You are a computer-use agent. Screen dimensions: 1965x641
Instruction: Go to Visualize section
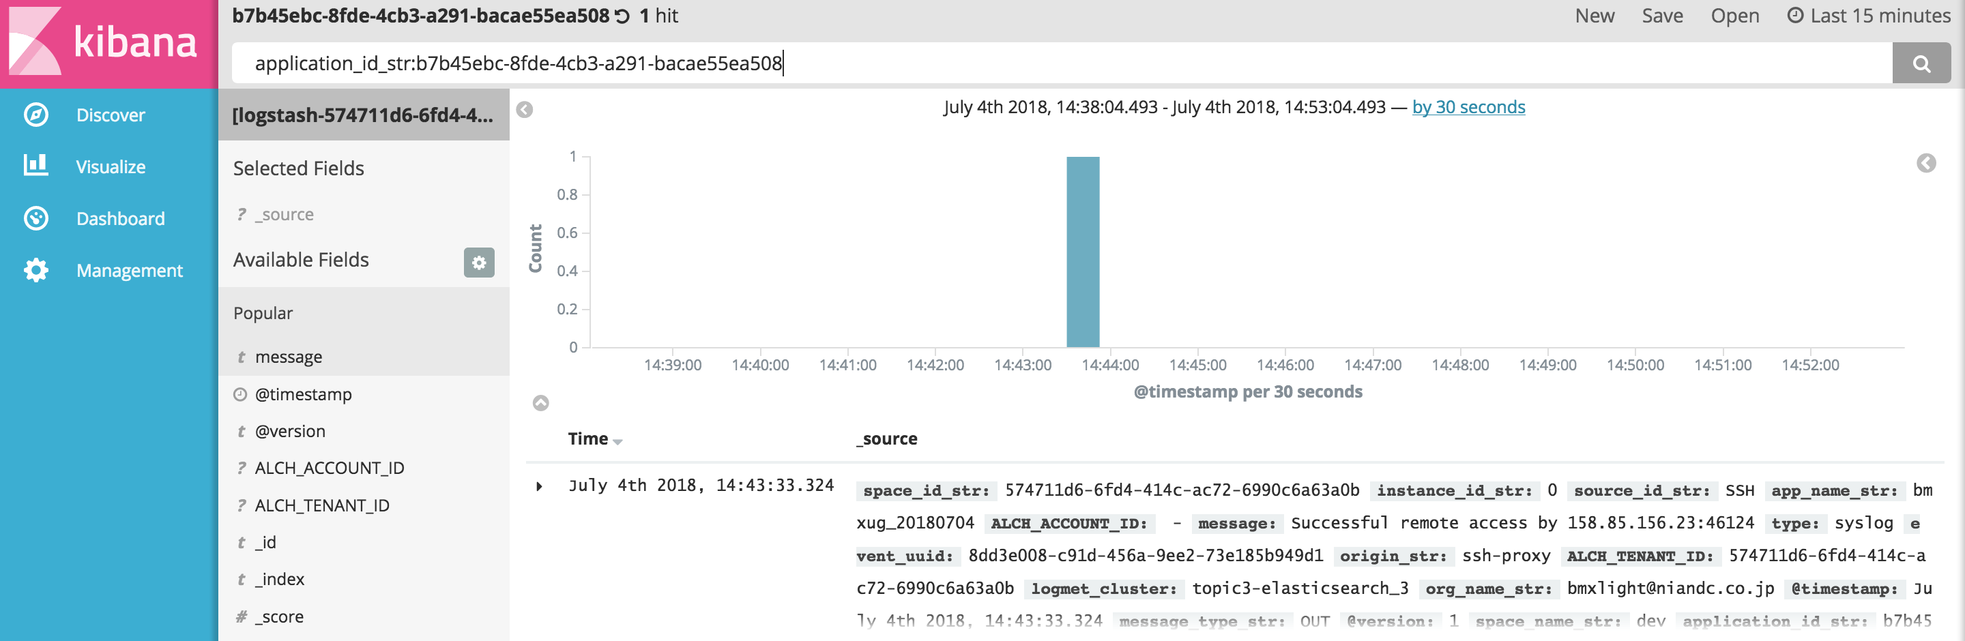tap(111, 167)
